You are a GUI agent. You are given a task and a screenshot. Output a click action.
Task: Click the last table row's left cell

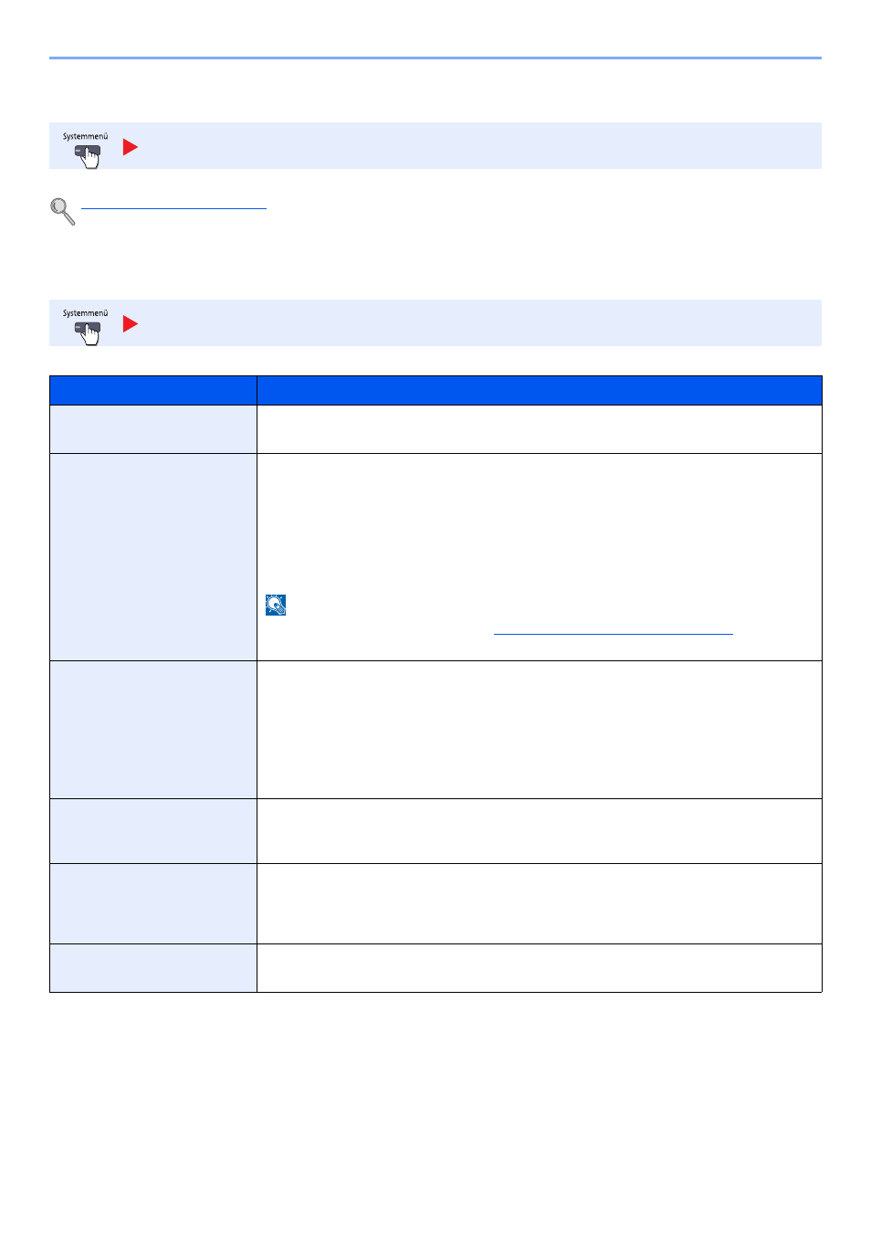153,968
